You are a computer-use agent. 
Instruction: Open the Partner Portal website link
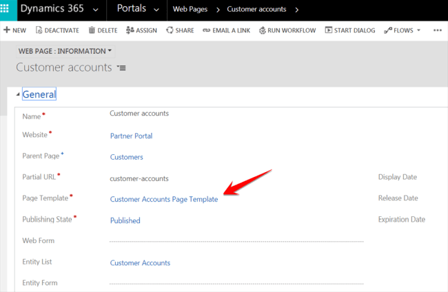[x=131, y=136]
